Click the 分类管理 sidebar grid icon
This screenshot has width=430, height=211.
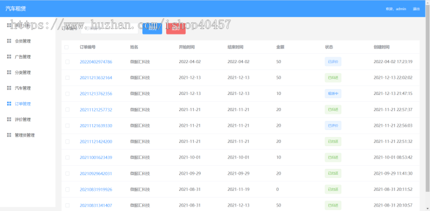(9, 73)
